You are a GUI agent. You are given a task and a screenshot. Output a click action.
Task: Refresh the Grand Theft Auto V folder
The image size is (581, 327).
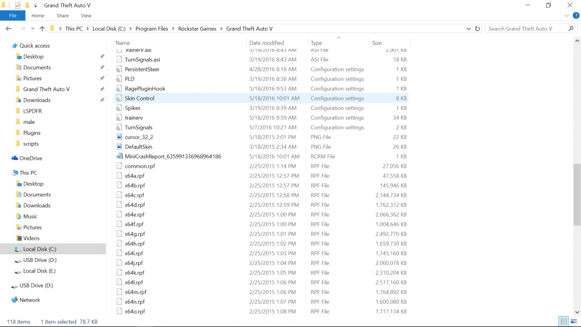pyautogui.click(x=477, y=29)
